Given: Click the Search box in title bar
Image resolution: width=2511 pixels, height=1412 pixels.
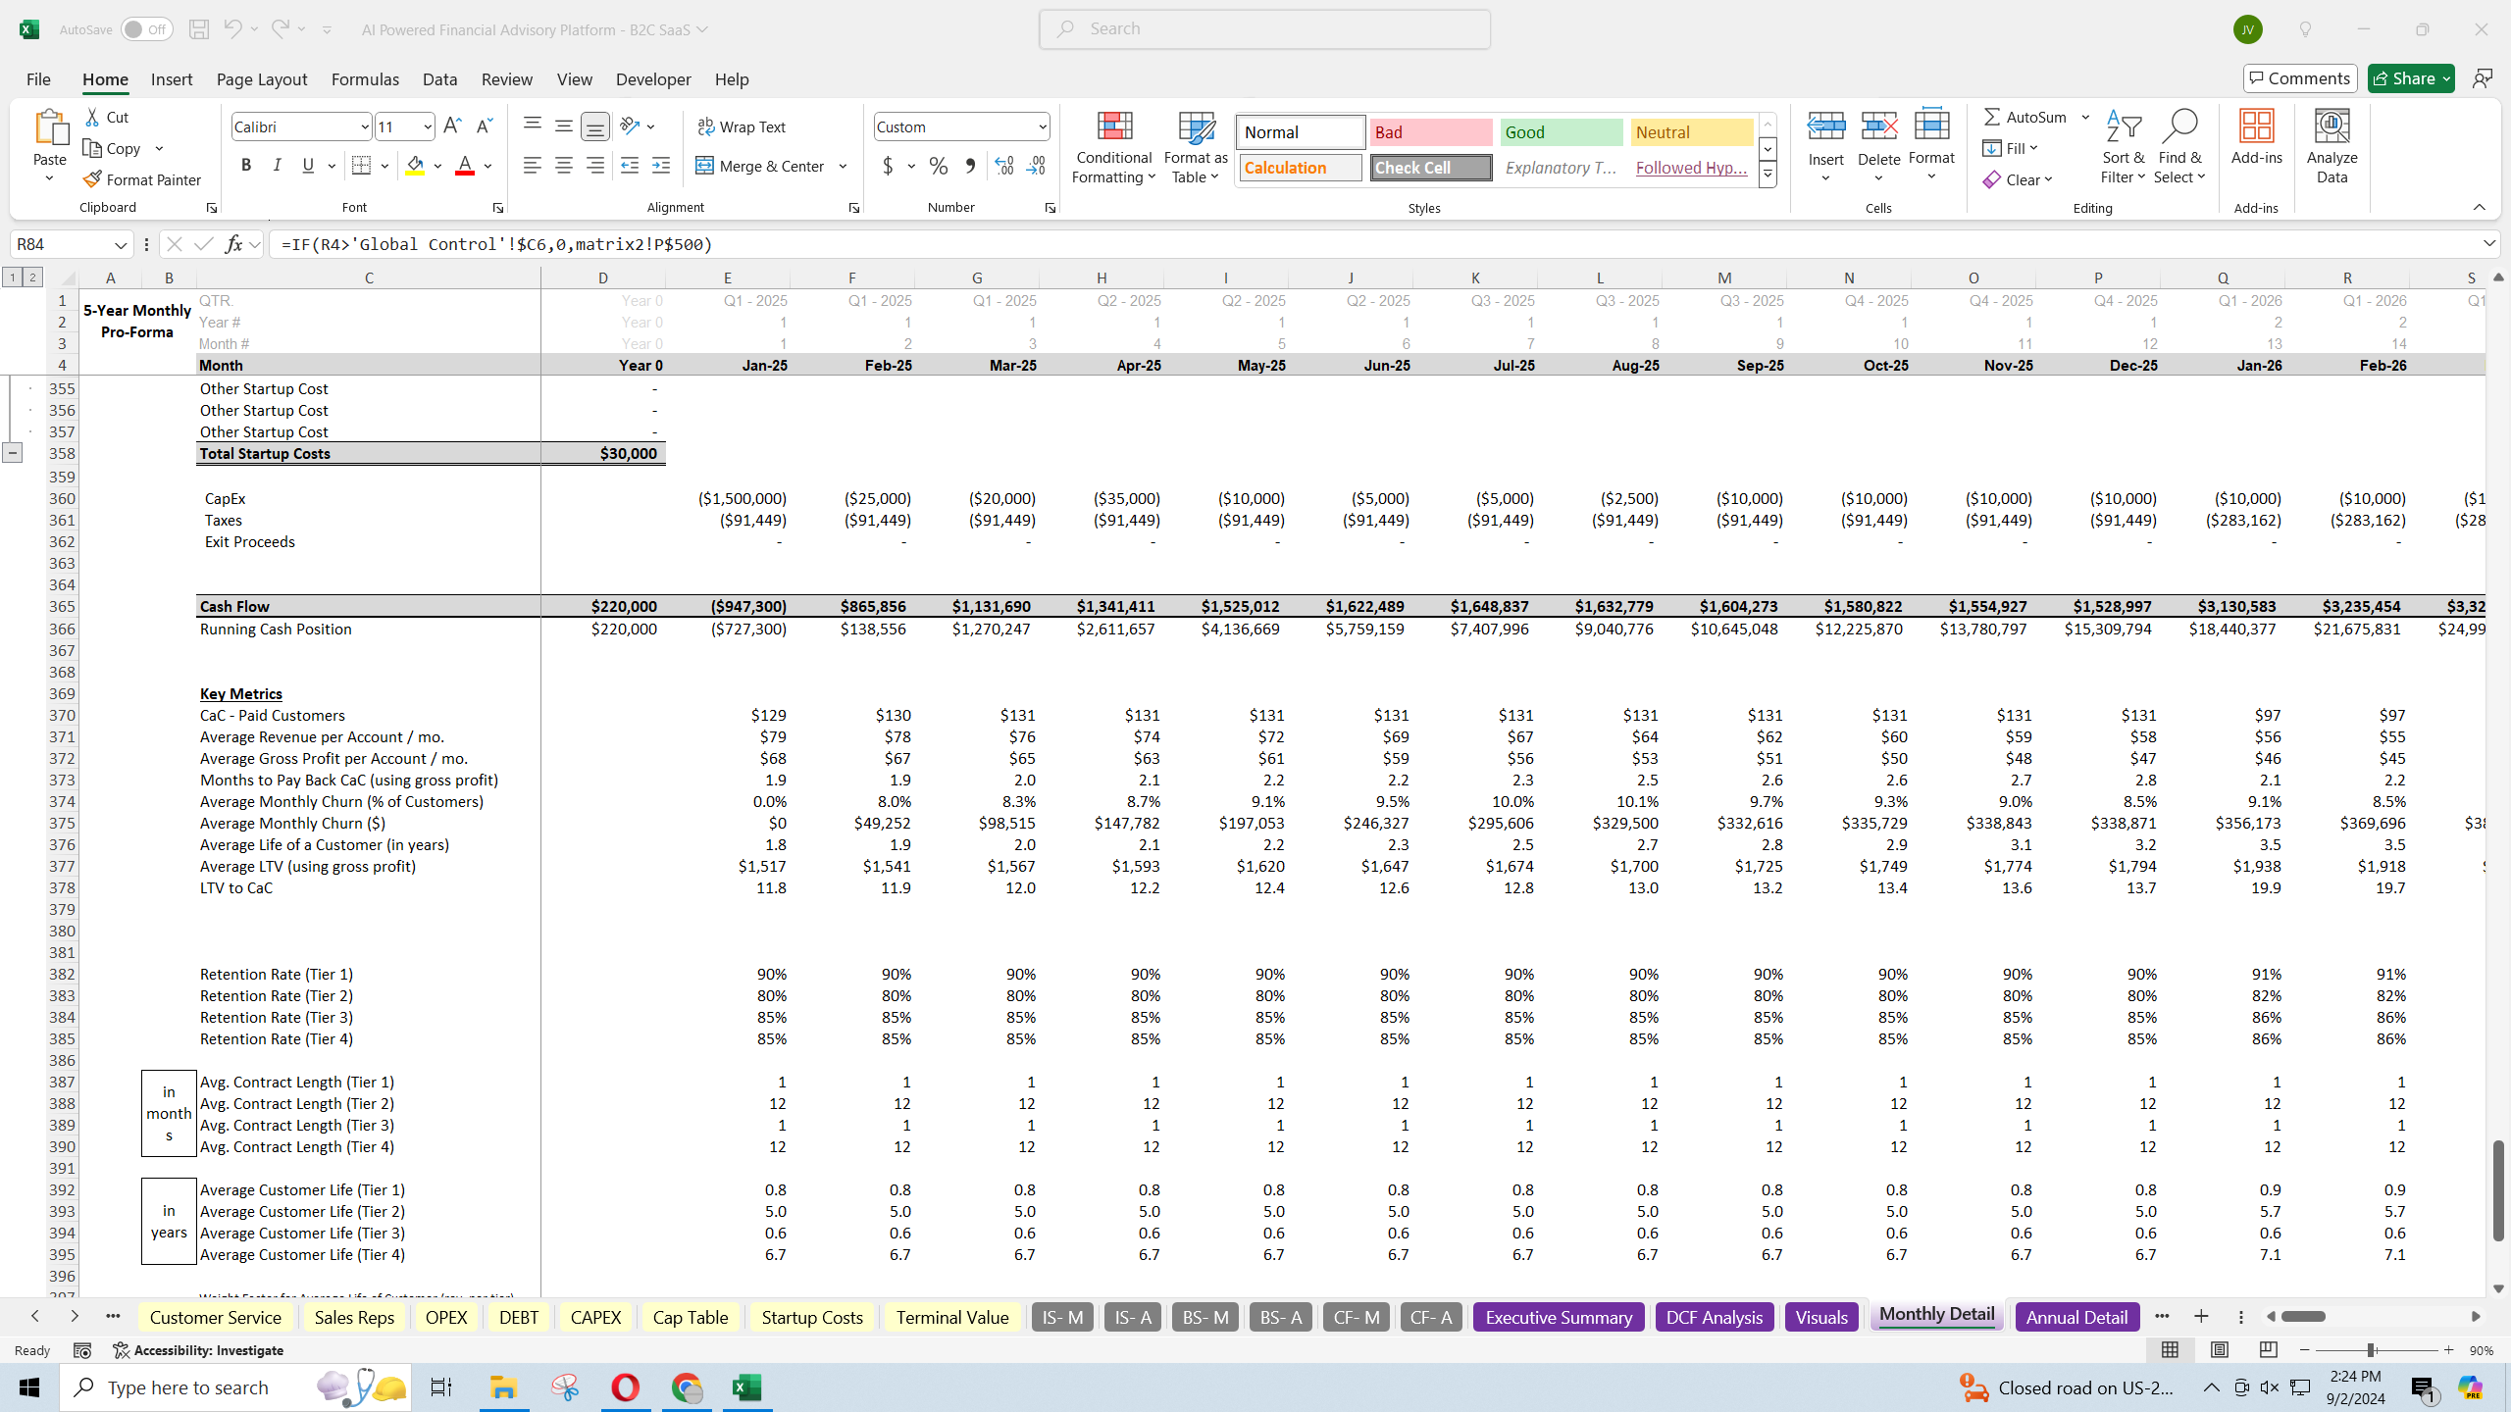Looking at the screenshot, I should [1264, 29].
